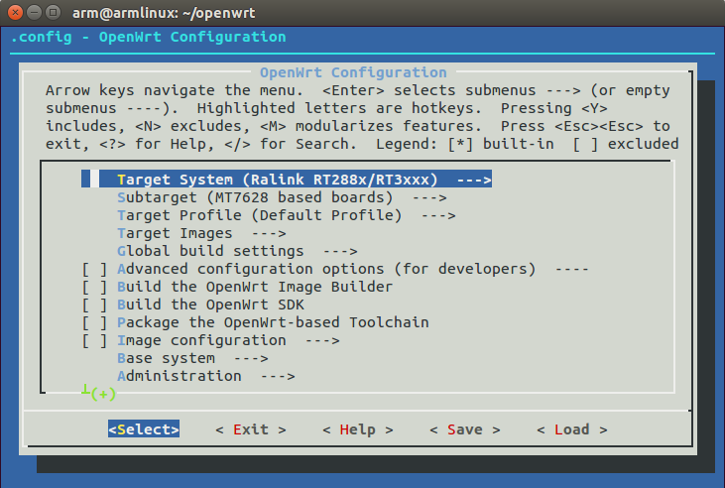The height and width of the screenshot is (488, 725).
Task: Click the ---> arrow after Target Images
Action: 269,234
